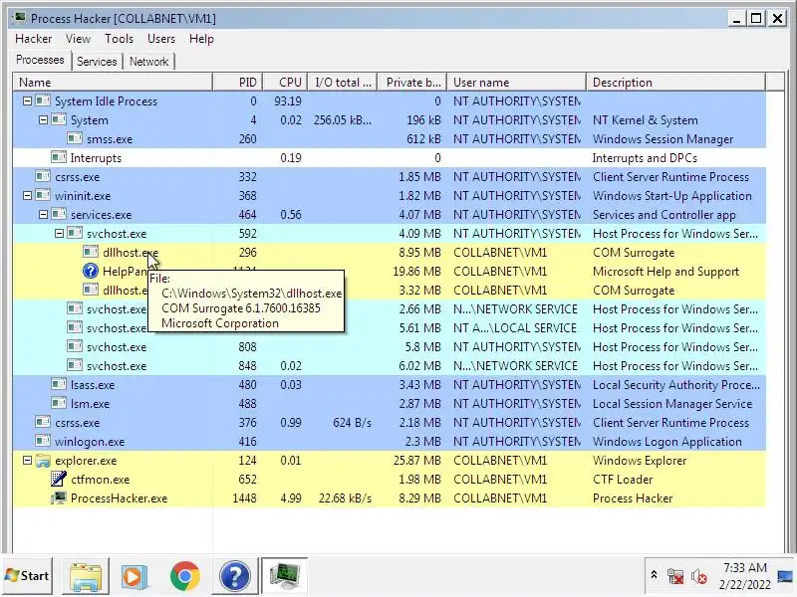Screen dimensions: 797x597
Task: Click the System Idle Process icon
Action: click(43, 101)
